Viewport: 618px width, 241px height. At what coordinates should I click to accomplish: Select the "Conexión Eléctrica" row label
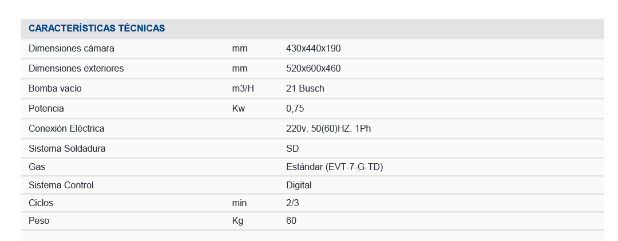[x=66, y=129]
